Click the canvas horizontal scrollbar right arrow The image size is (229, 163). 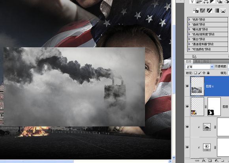(169, 161)
